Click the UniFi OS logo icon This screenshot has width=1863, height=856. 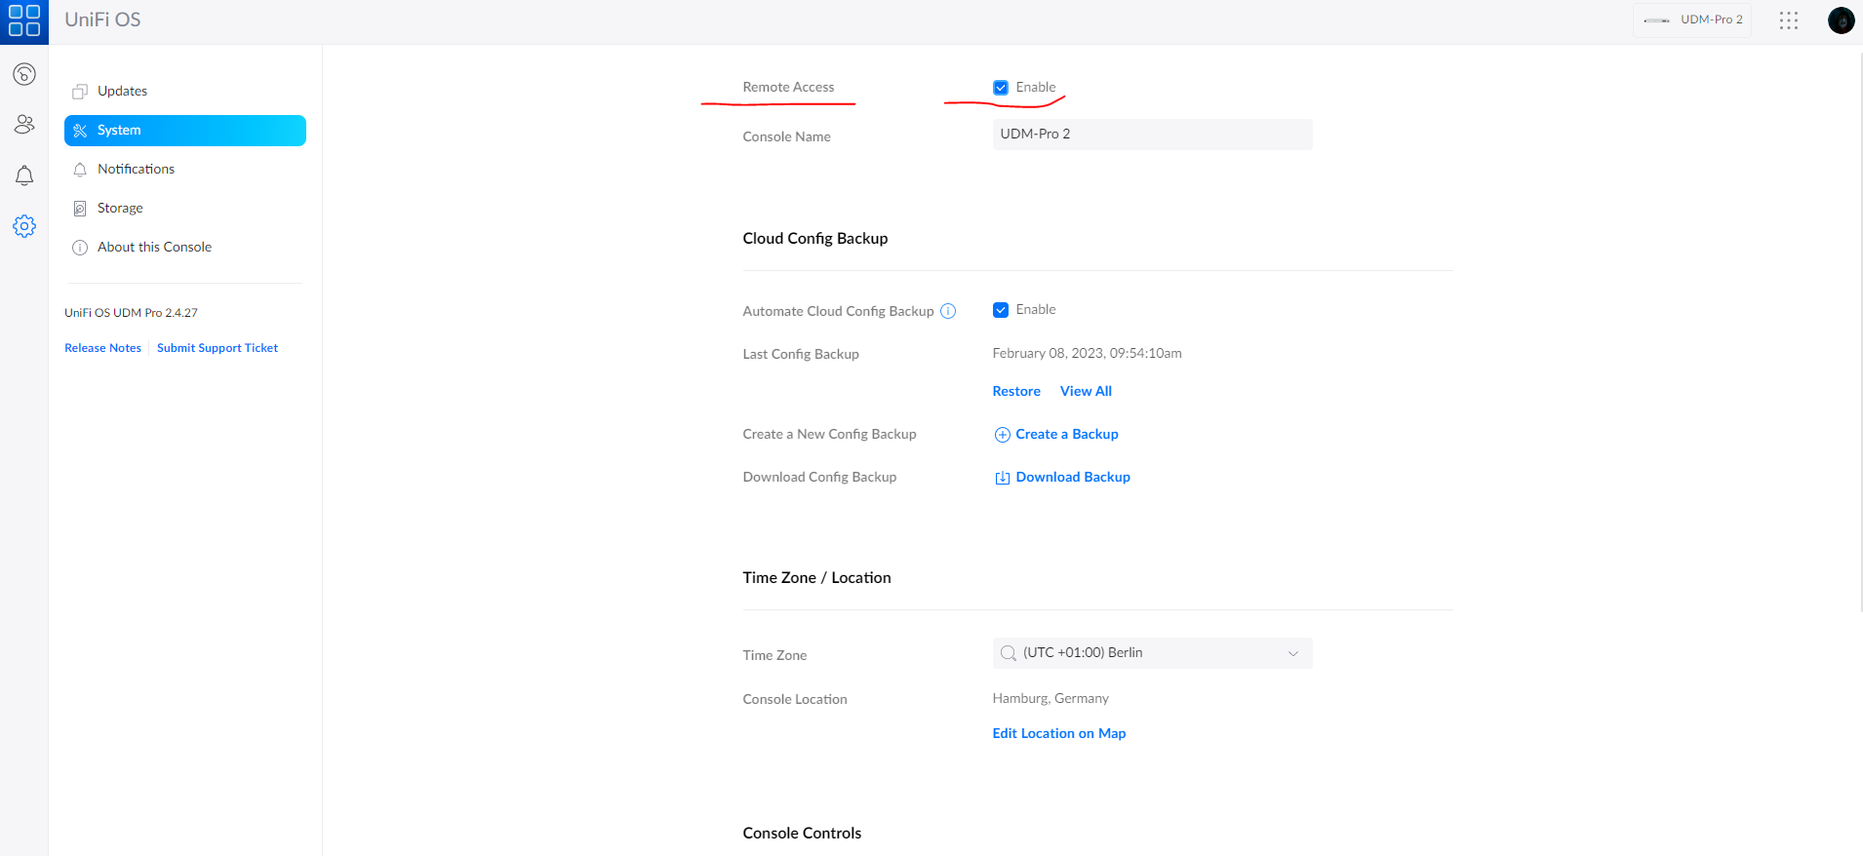[x=24, y=21]
